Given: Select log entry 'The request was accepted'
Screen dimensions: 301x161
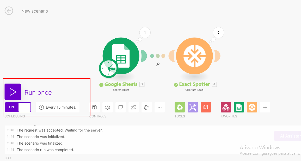Looking at the screenshot, I should 60,130.
